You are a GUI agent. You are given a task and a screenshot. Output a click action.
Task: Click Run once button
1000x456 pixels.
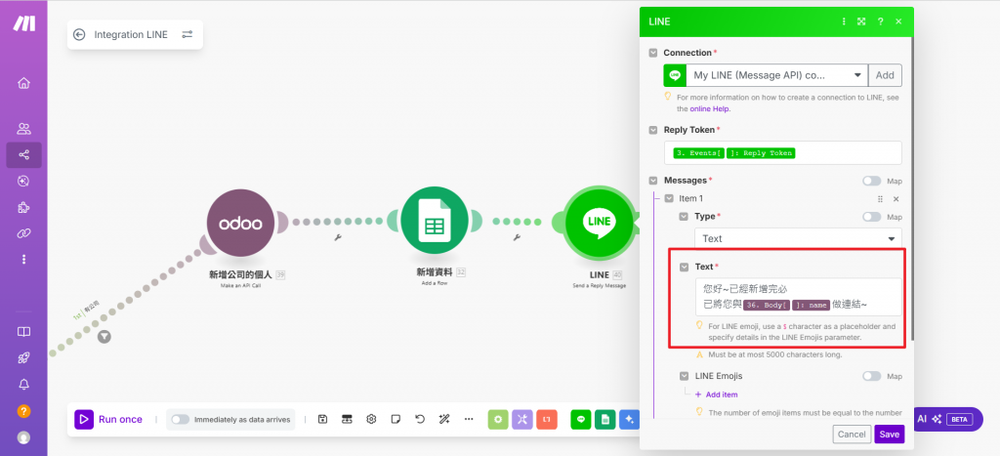tap(109, 419)
